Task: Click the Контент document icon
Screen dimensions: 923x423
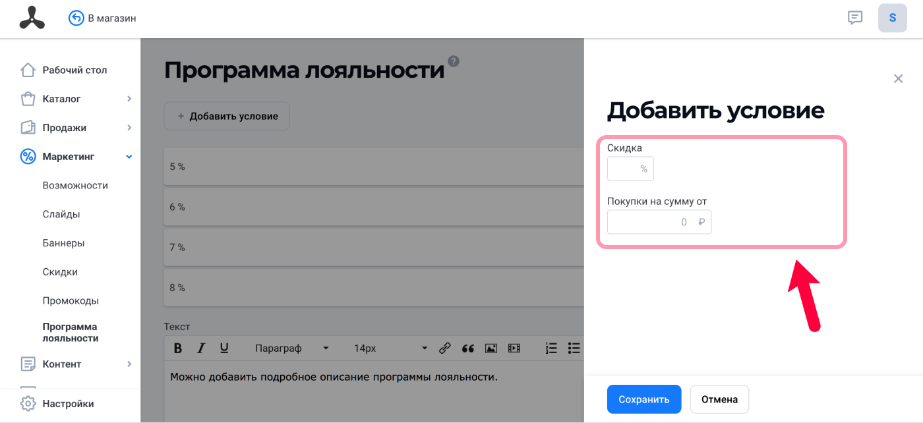Action: pyautogui.click(x=28, y=364)
